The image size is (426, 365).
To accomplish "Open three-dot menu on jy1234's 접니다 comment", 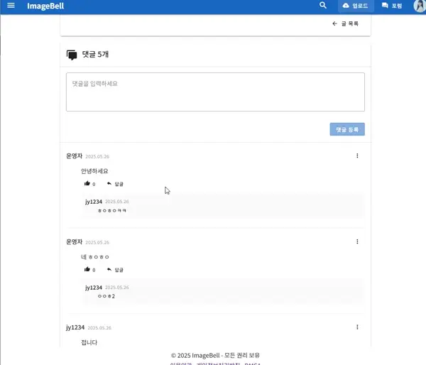I will click(x=357, y=327).
